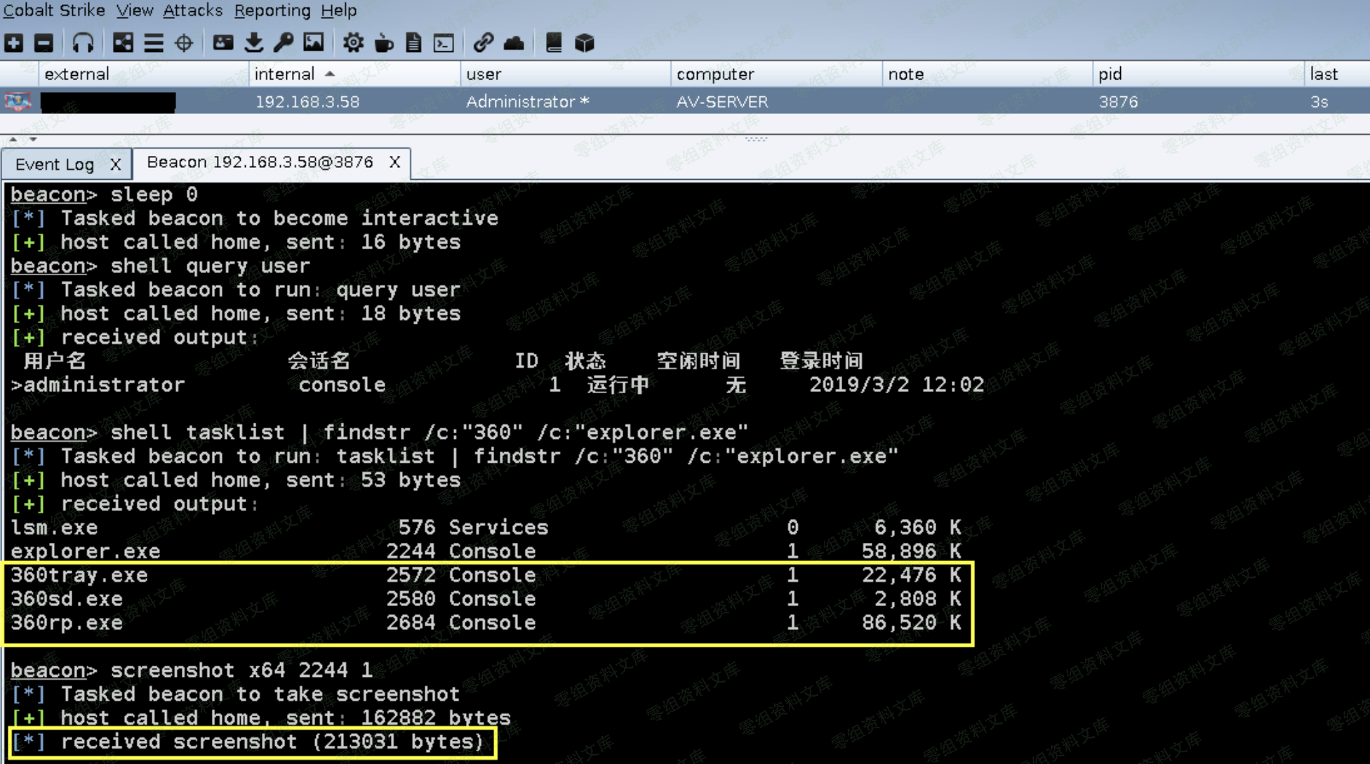
Task: Open the Reporting menu
Action: pos(272,11)
